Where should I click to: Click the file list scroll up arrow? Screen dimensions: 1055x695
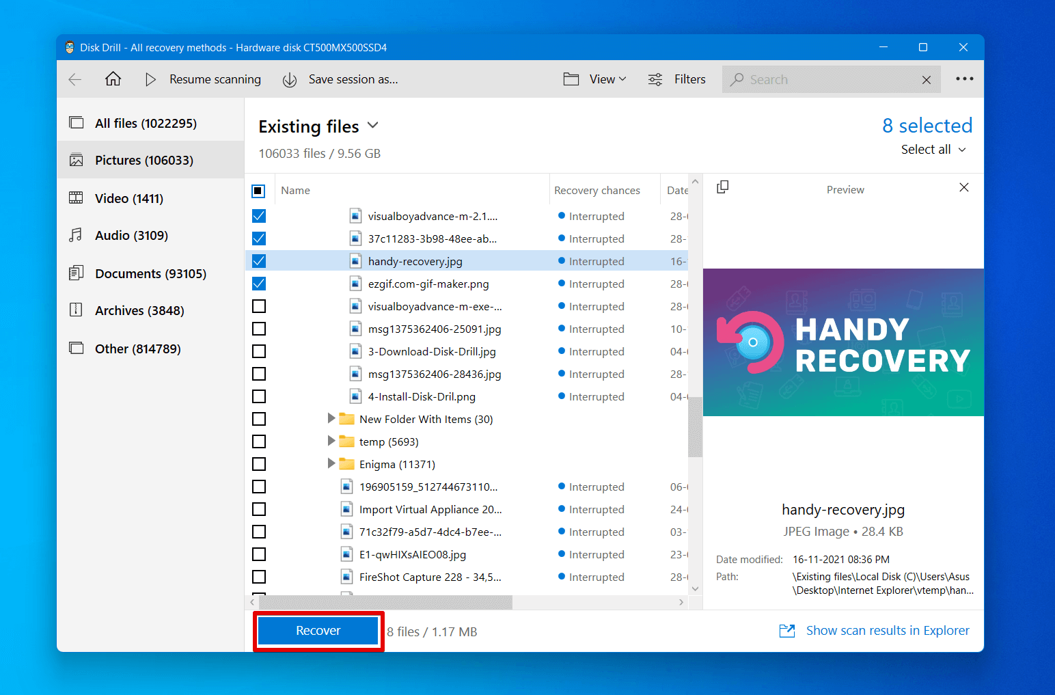click(x=695, y=182)
